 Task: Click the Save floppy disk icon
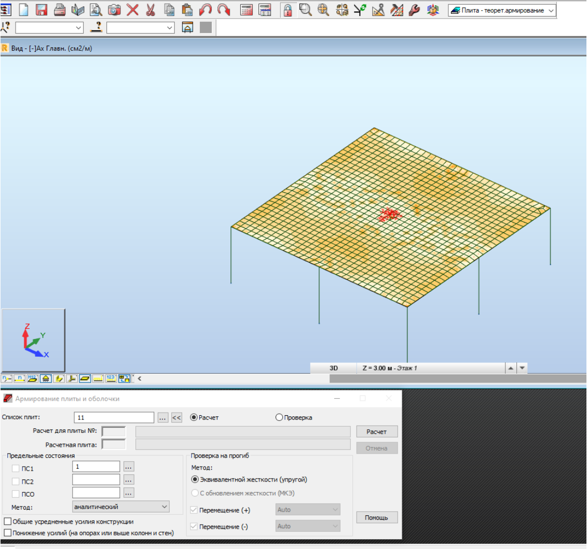(42, 10)
